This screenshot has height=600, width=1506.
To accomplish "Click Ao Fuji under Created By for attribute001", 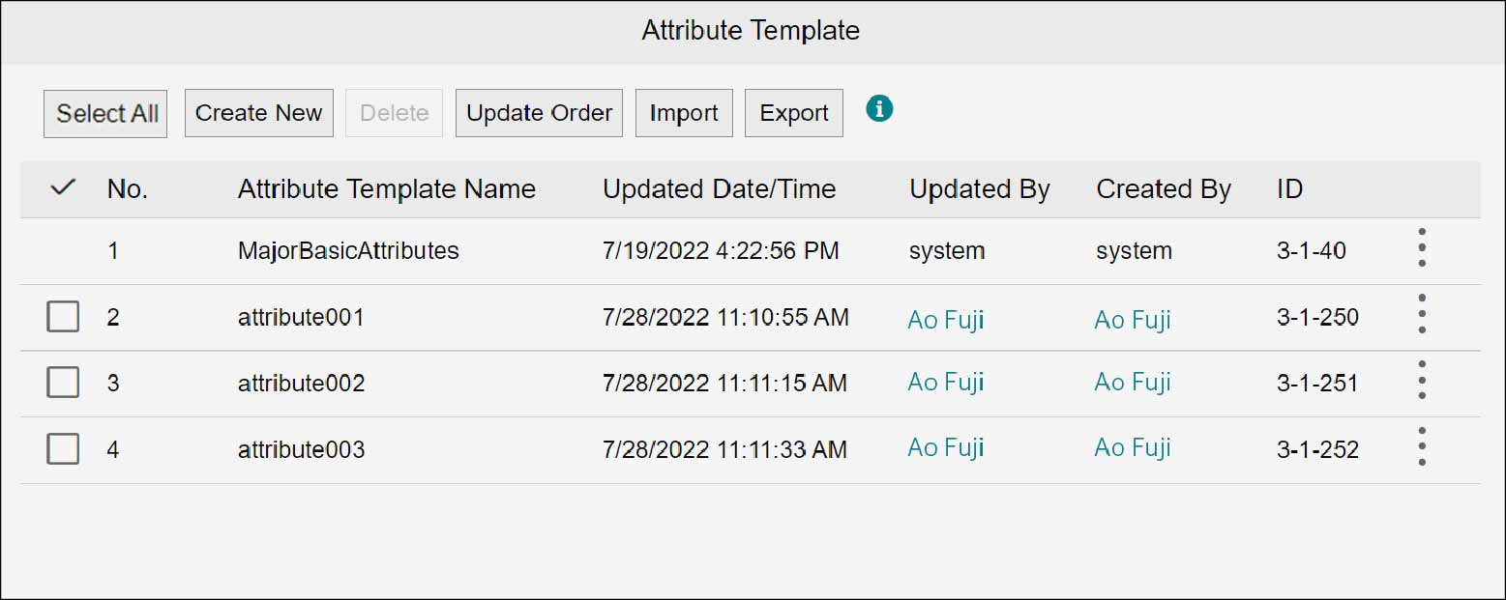I will point(1132,319).
